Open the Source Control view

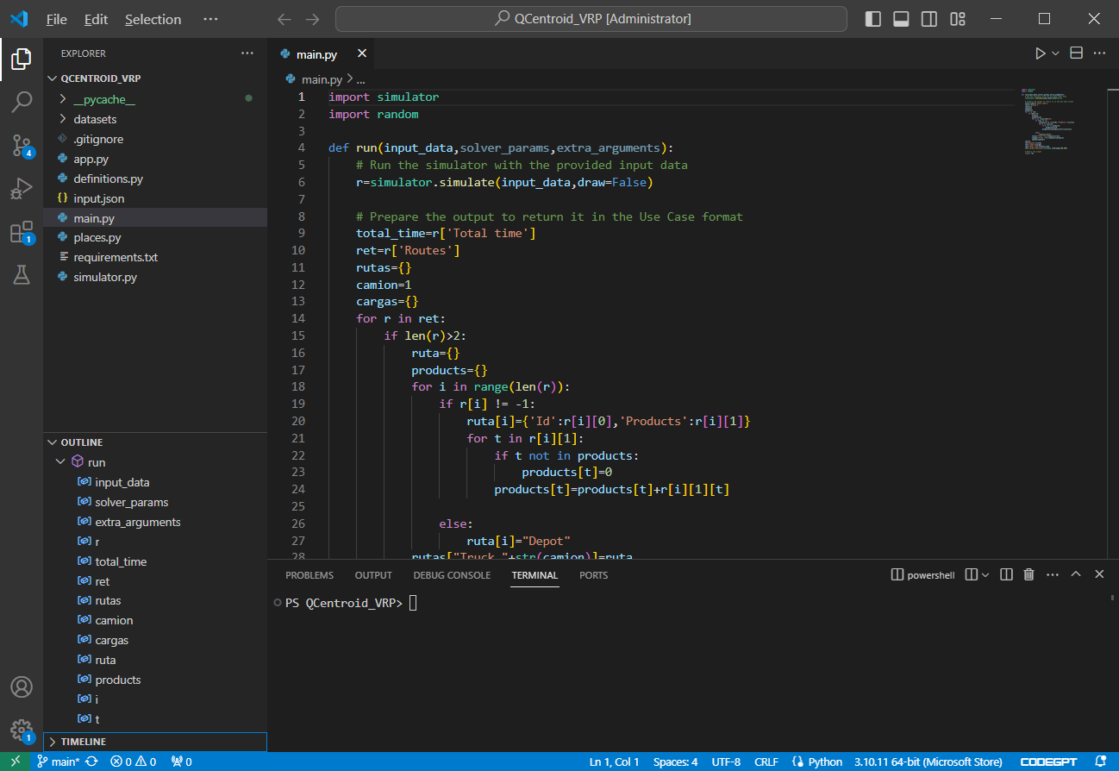pyautogui.click(x=22, y=145)
